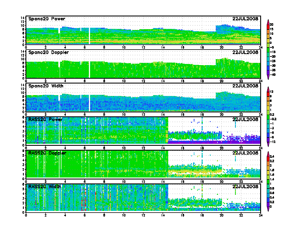299x231 pixels.
Task: Click purple bottom arrow of the bottom colorbar
Action: 268,209
